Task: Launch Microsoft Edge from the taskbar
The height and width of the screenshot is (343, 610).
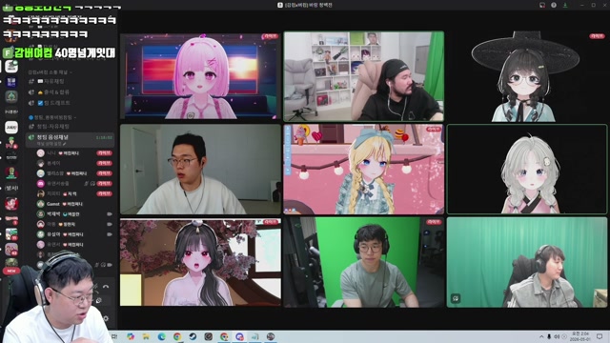Action: click(x=161, y=336)
